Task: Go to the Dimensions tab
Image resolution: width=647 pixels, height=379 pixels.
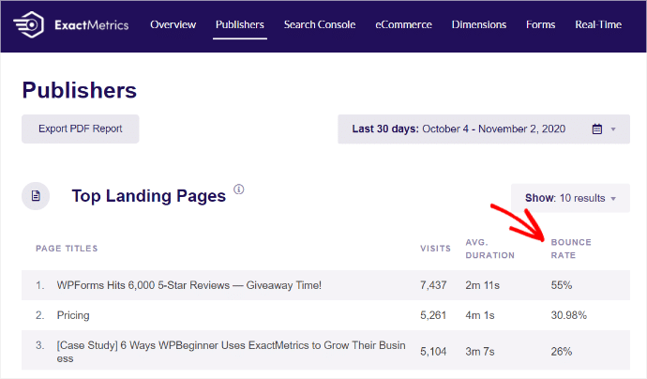Action: coord(478,24)
